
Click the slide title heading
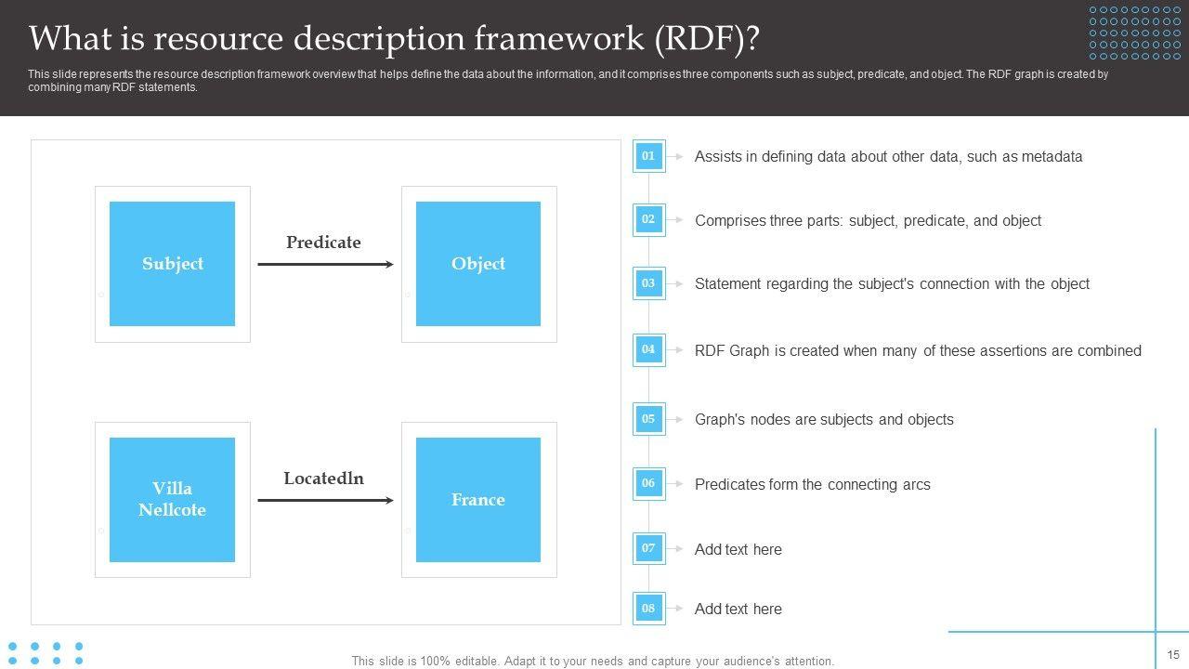pyautogui.click(x=394, y=39)
